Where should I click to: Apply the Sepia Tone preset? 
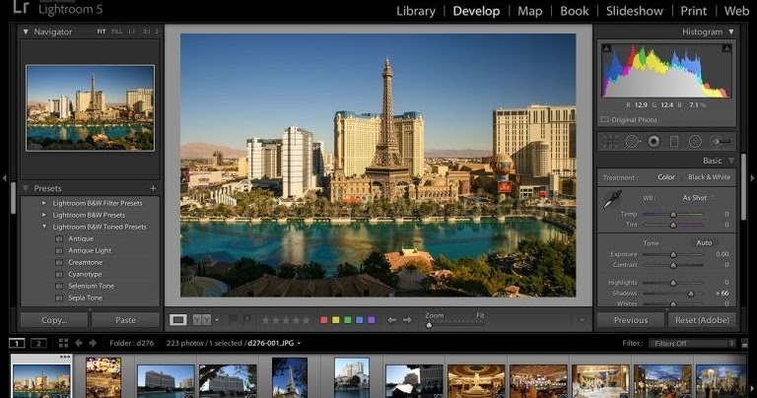[85, 298]
